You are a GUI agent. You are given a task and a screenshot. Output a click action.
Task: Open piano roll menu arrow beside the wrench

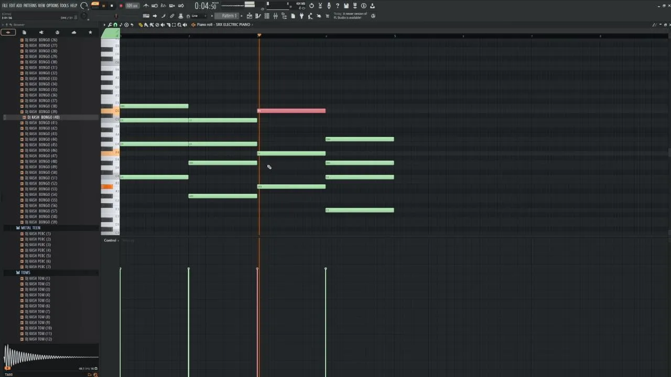coord(104,25)
